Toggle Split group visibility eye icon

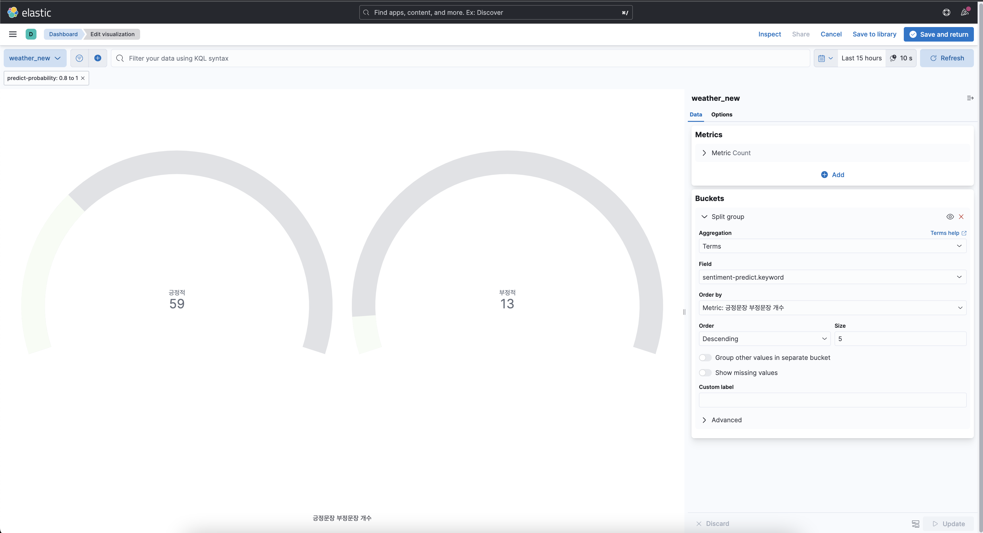950,217
